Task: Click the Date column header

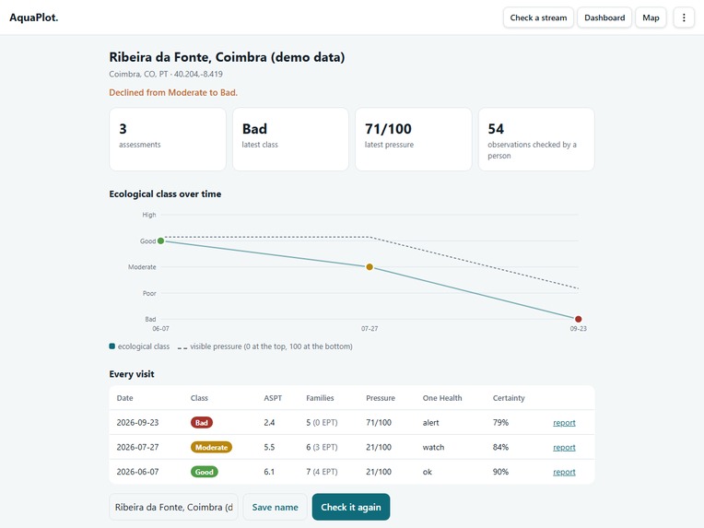Action: tap(124, 398)
